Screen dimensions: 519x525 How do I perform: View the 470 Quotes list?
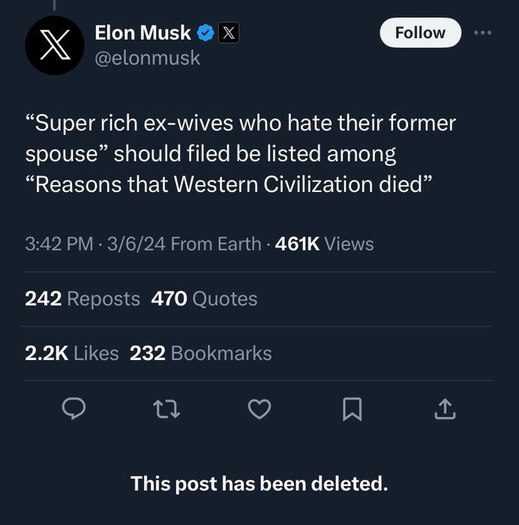[204, 298]
